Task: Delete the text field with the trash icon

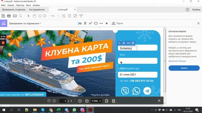Action: pyautogui.click(x=133, y=43)
